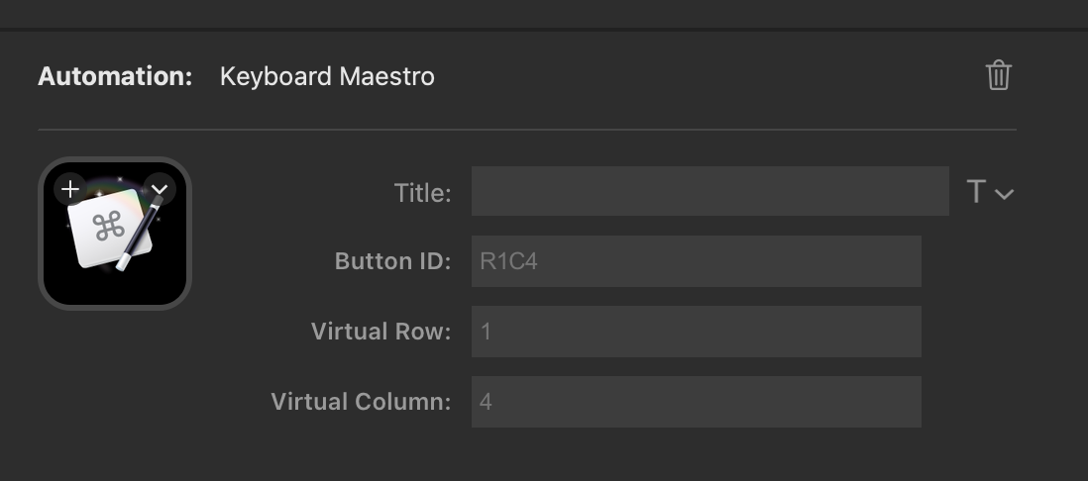The width and height of the screenshot is (1088, 481).
Task: Click into the Button ID field showing R1C4
Action: point(696,261)
